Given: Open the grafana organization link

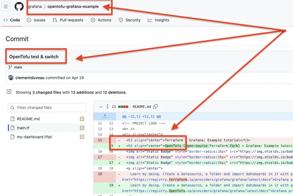Looking at the screenshot, I should coord(35,7).
